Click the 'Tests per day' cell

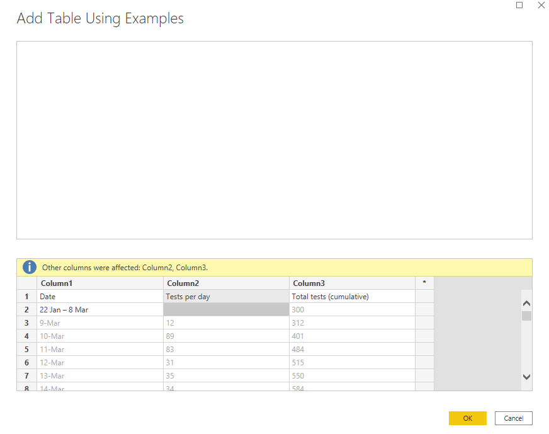pyautogui.click(x=226, y=297)
